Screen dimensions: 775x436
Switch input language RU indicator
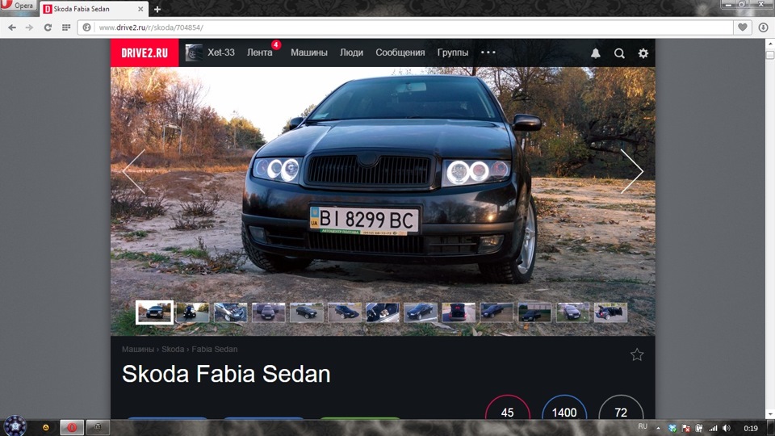[x=643, y=426]
